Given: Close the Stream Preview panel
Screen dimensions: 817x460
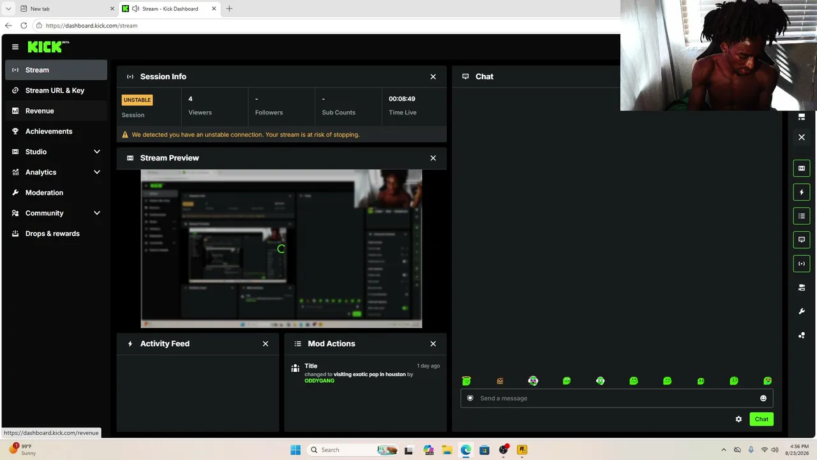Looking at the screenshot, I should 433,158.
